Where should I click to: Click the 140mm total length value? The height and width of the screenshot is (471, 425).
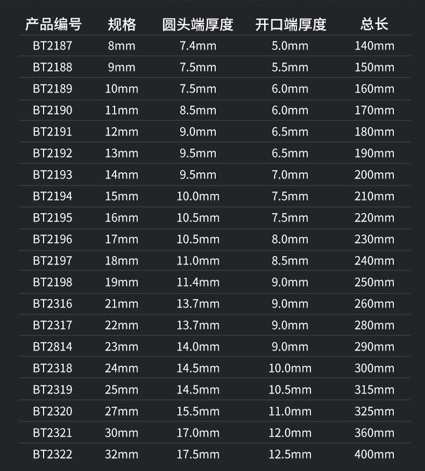point(374,46)
